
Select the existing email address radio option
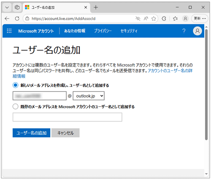click(16, 107)
